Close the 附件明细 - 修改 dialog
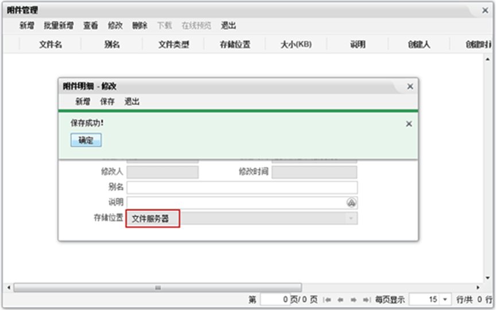Viewport: 496px width, 310px height. pyautogui.click(x=410, y=87)
